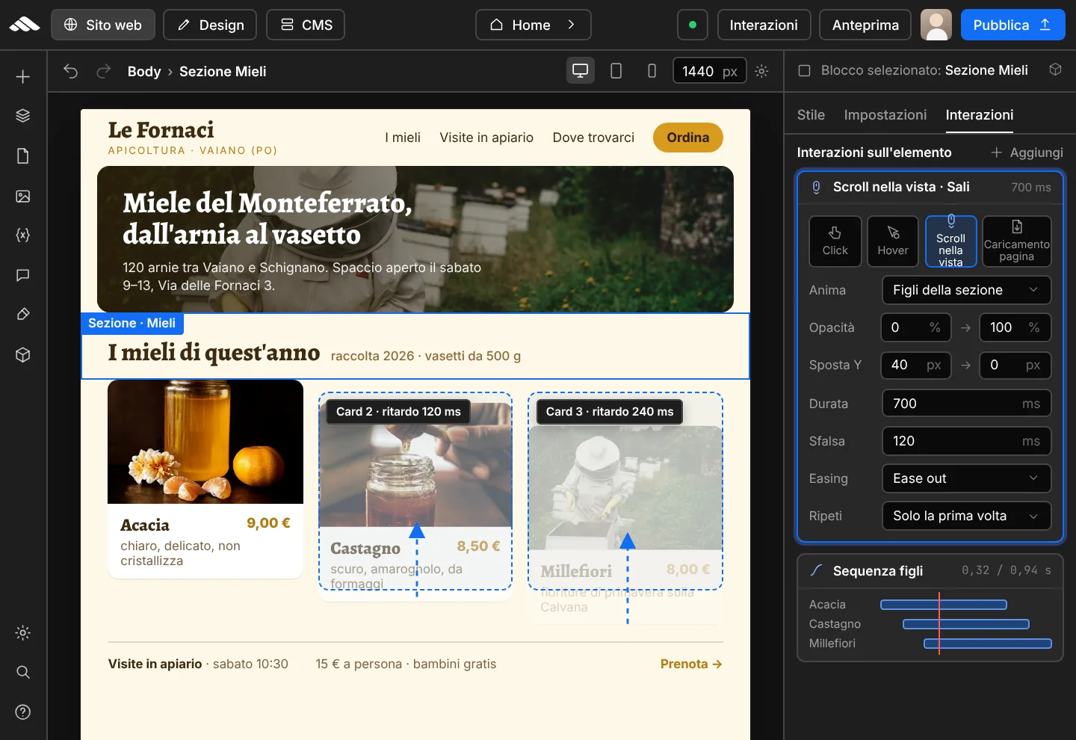Image resolution: width=1076 pixels, height=740 pixels.
Task: Switch to desktop viewport icon
Action: pyautogui.click(x=580, y=71)
